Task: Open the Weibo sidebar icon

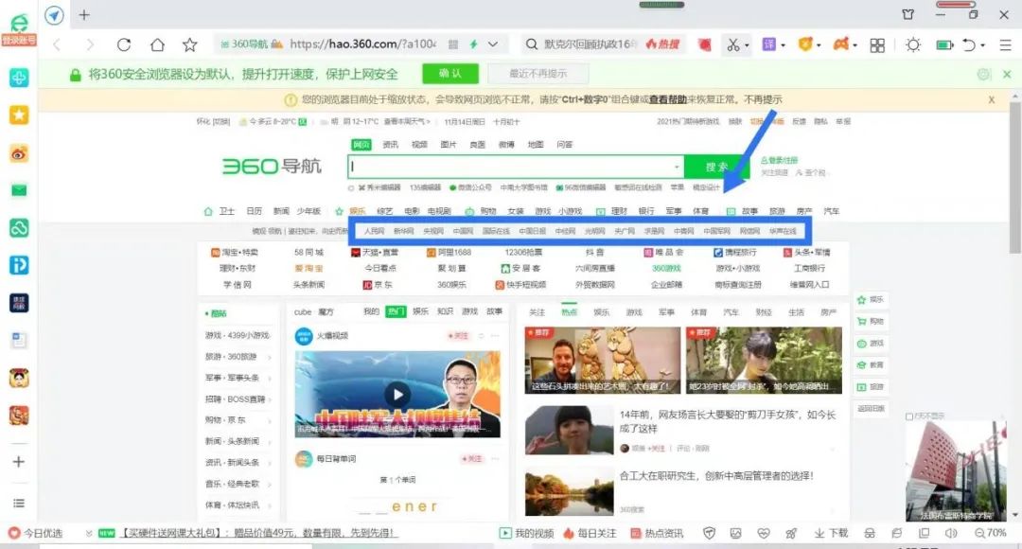Action: (x=19, y=153)
